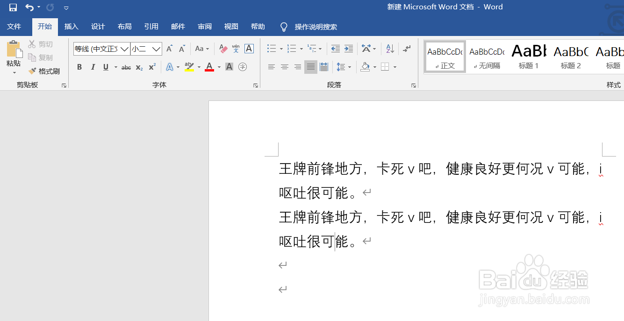Viewport: 624px width, 321px height.
Task: Toggle underline formatting
Action: tap(106, 67)
